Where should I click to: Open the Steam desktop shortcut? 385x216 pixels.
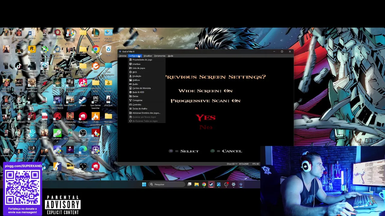[x=83, y=101]
